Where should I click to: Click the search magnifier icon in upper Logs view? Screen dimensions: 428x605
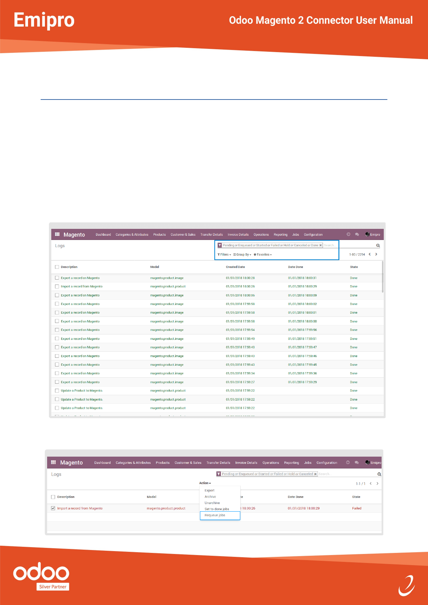click(378, 245)
